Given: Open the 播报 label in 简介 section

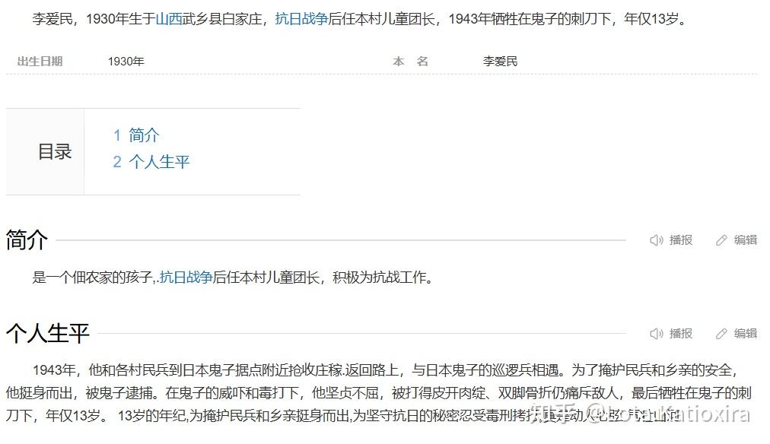Looking at the screenshot, I should (x=681, y=240).
